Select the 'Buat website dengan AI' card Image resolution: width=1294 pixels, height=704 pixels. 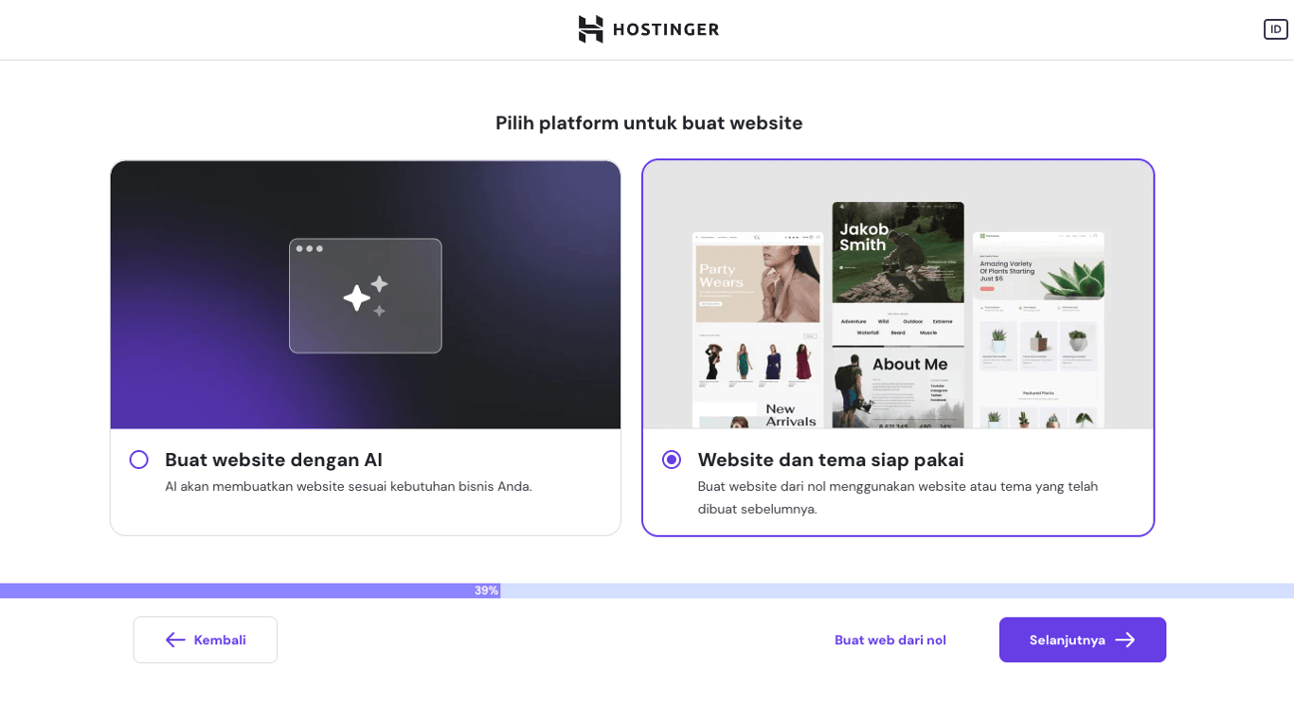click(365, 346)
